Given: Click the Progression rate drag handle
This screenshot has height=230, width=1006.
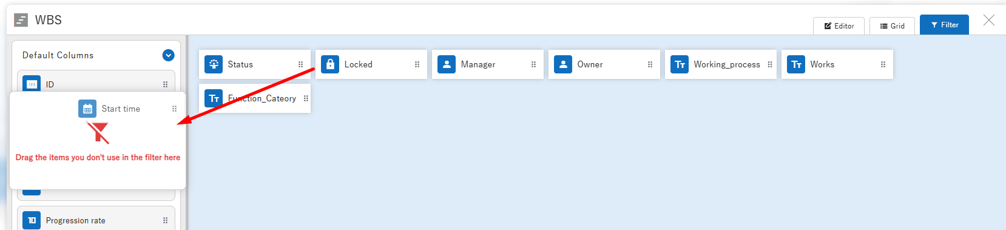Looking at the screenshot, I should tap(165, 220).
